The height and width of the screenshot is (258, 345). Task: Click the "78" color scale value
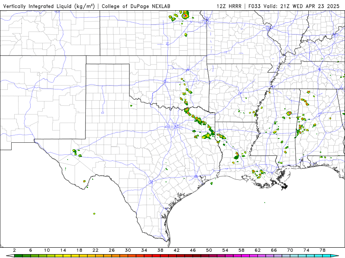(323, 250)
